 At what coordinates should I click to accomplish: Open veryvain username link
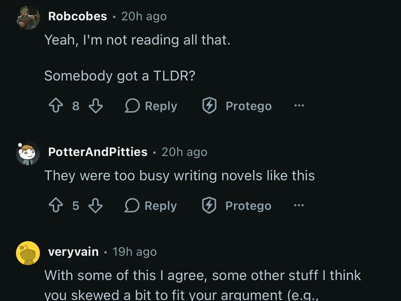73,252
